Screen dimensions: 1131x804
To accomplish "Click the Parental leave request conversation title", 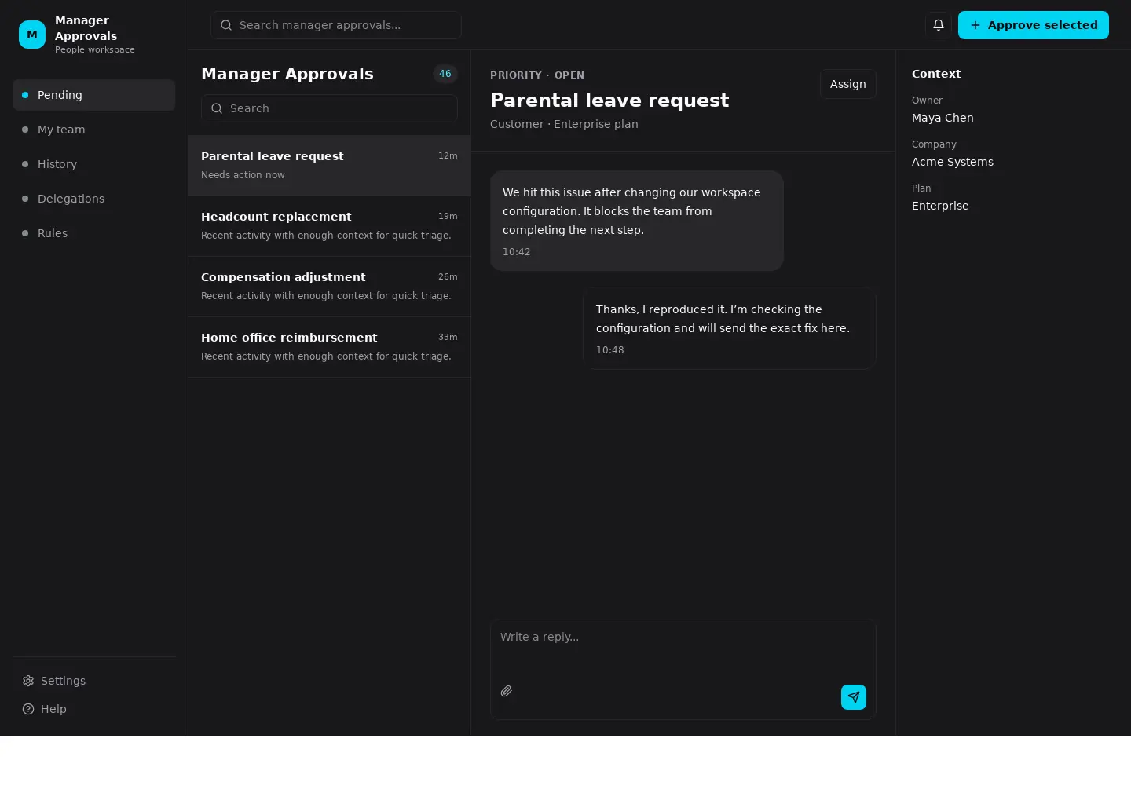I will (x=609, y=100).
